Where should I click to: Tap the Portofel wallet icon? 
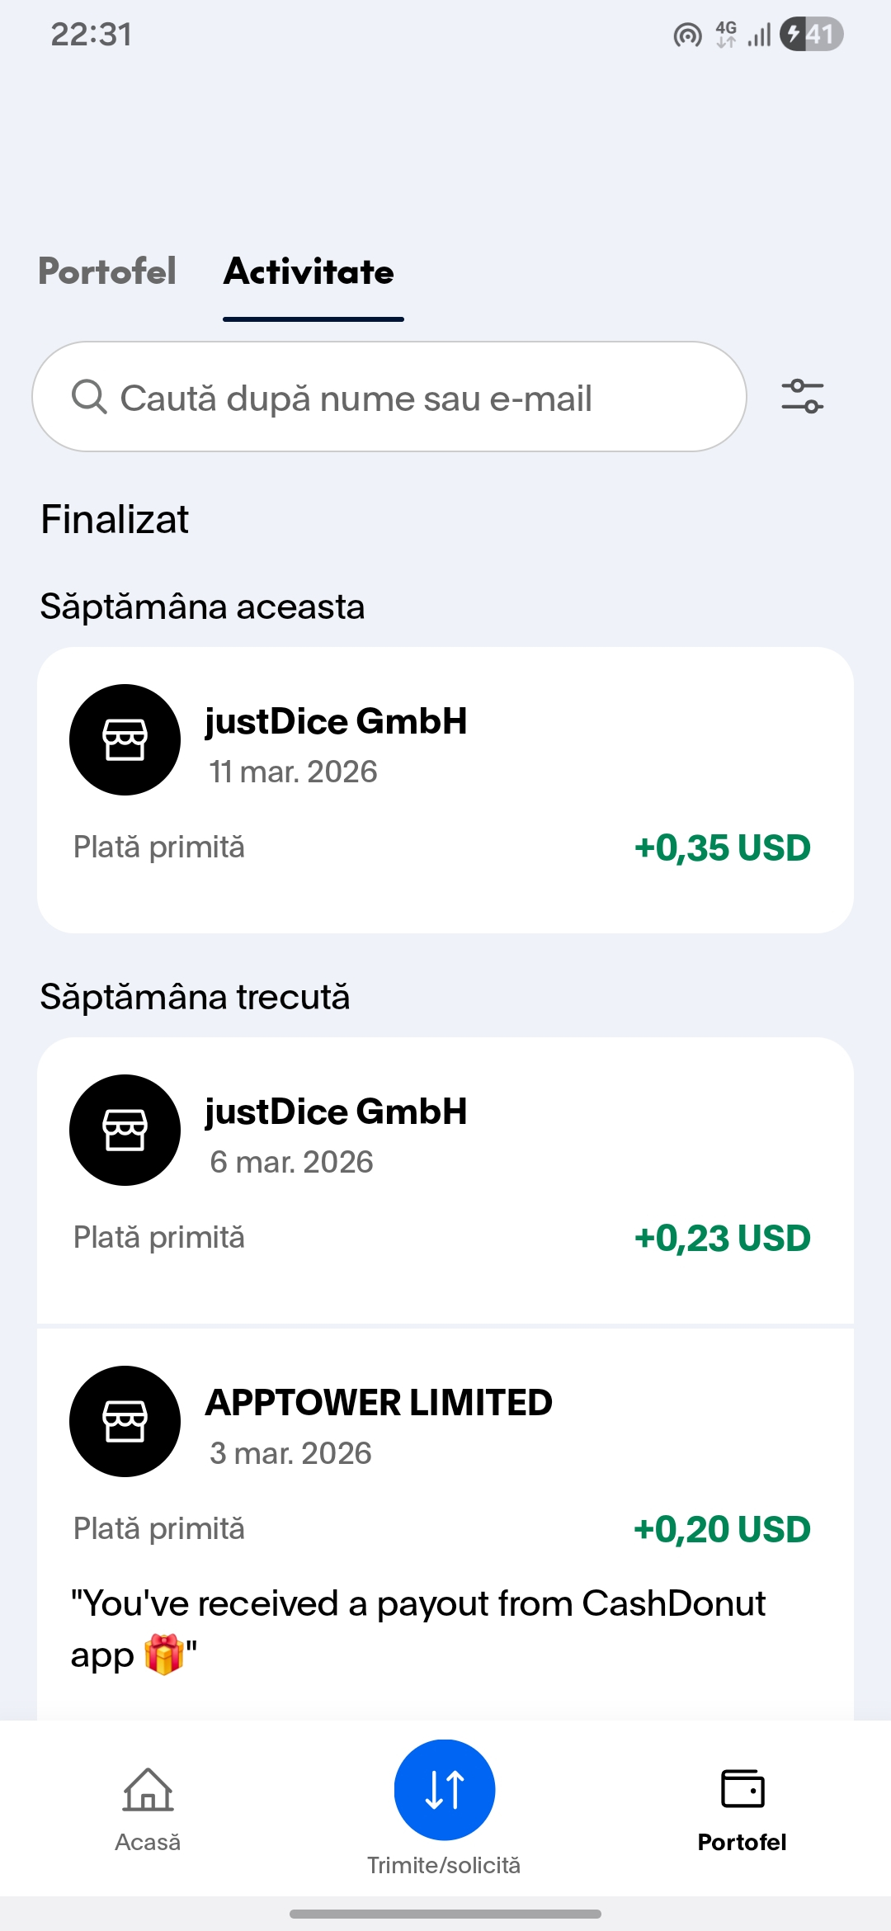pos(742,1789)
